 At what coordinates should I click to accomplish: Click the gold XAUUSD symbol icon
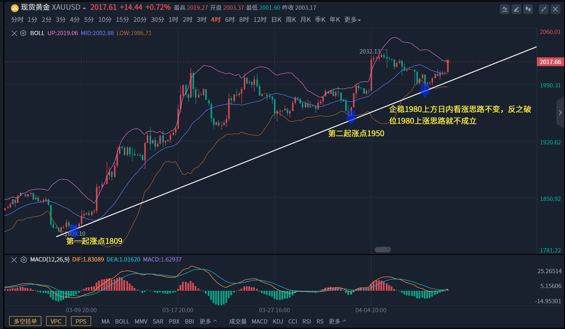[14, 8]
